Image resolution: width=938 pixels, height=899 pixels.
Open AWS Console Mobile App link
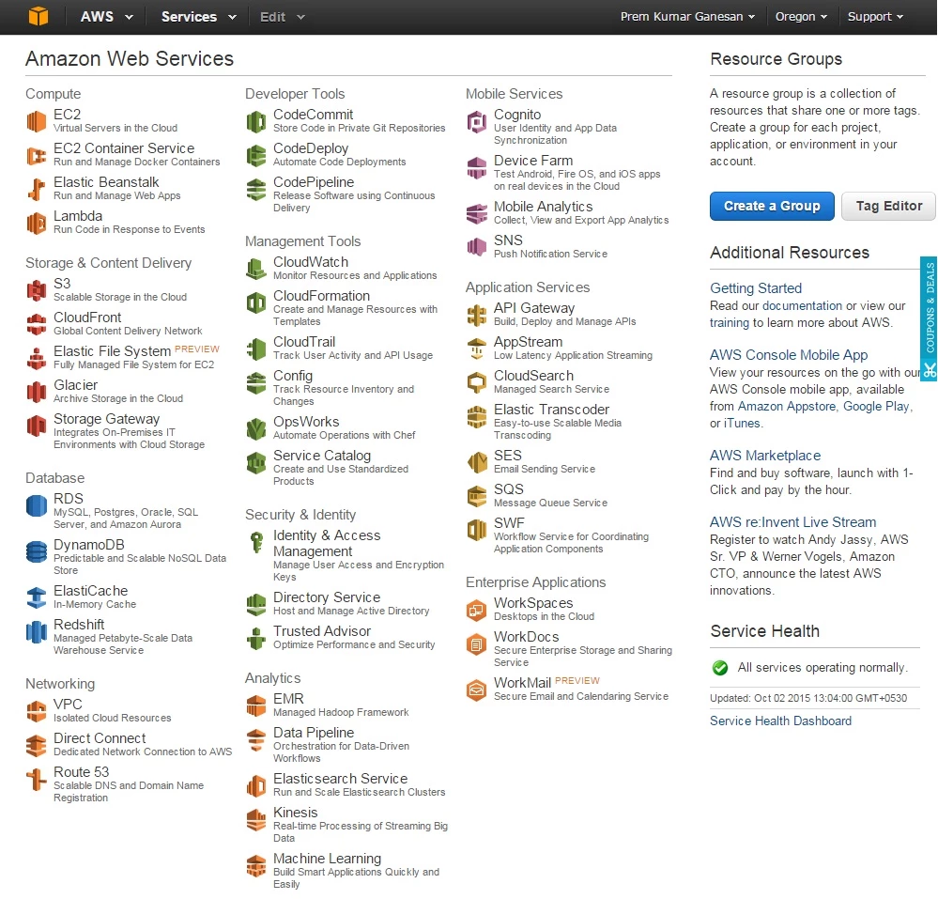click(789, 355)
